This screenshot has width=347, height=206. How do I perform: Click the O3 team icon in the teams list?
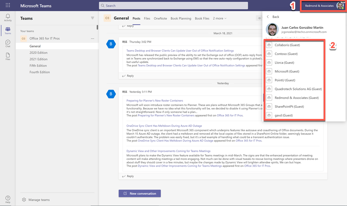(x=23, y=39)
